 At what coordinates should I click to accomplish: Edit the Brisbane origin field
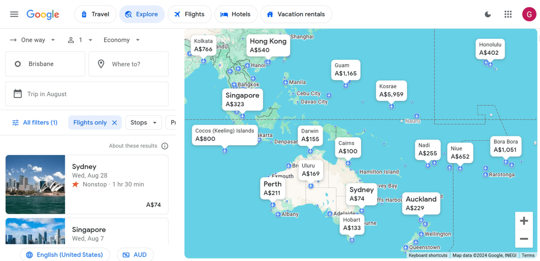click(45, 64)
